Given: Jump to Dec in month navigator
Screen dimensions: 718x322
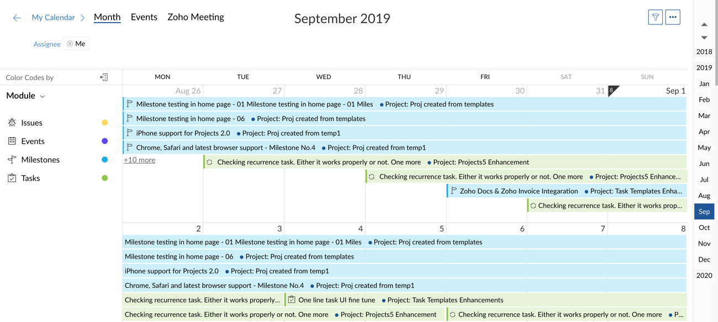Looking at the screenshot, I should [704, 260].
